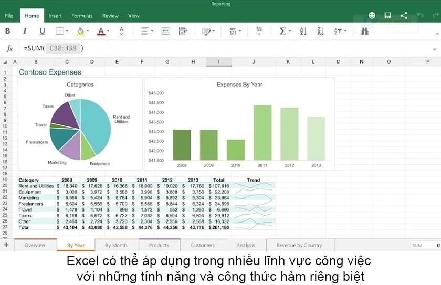The image size is (441, 285).
Task: Switch to the Insert tab
Action: (55, 16)
